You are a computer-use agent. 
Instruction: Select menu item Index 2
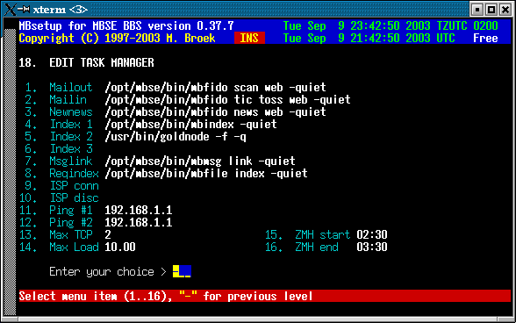pos(59,137)
